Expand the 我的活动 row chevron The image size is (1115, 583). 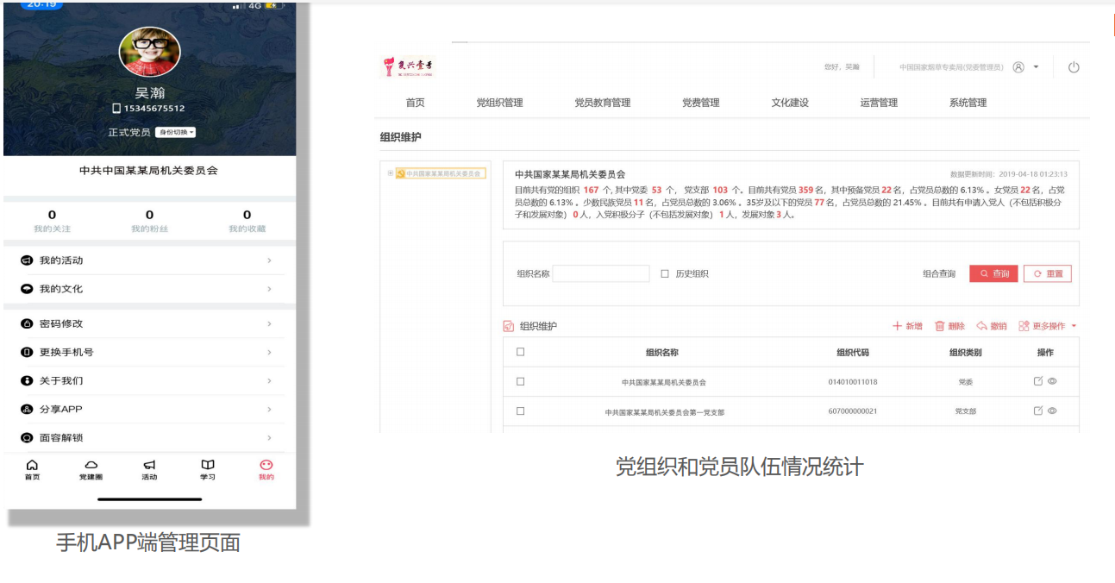269,260
